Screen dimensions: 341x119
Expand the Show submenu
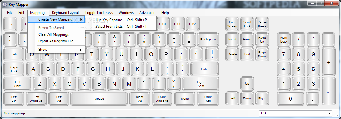point(56,50)
